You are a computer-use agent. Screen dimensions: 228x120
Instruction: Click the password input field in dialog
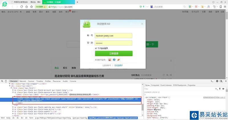[x=113, y=43]
